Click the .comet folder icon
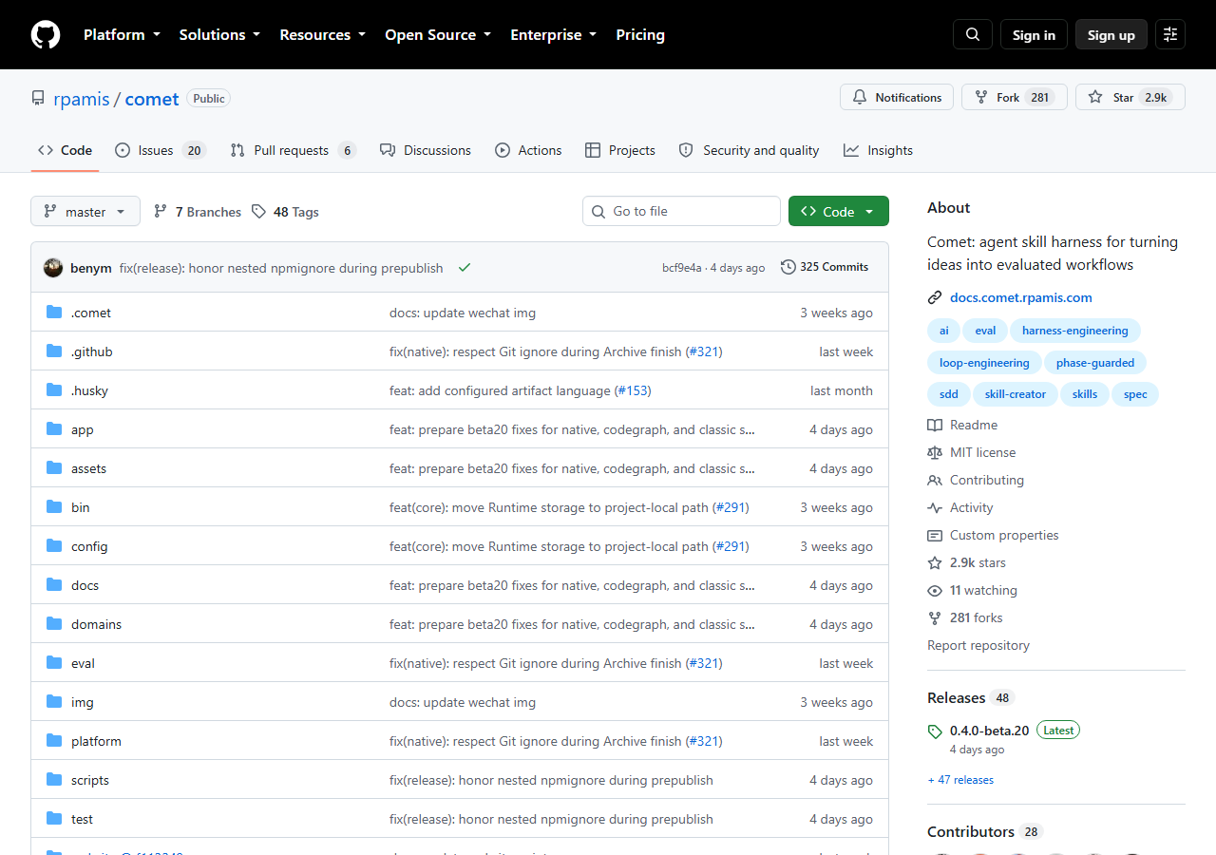Image resolution: width=1216 pixels, height=855 pixels. pyautogui.click(x=54, y=313)
